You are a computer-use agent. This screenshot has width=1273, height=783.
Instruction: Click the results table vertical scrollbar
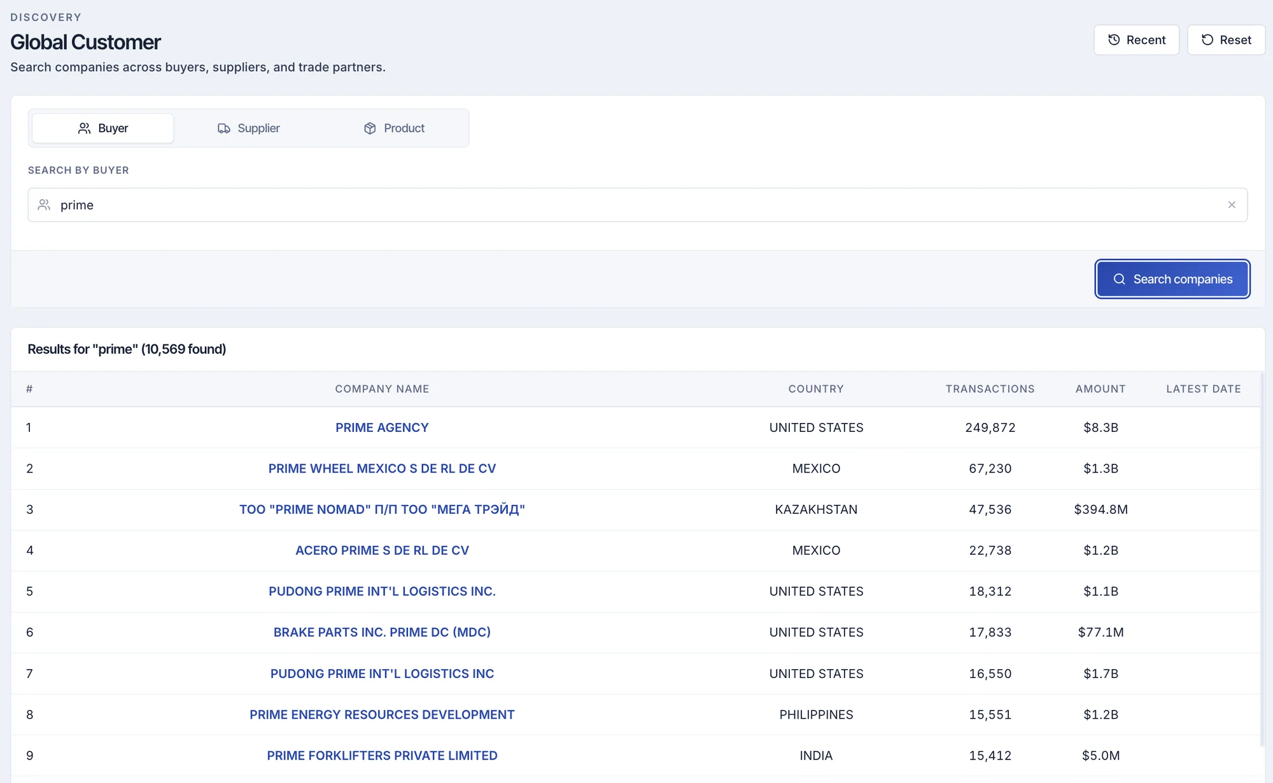pyautogui.click(x=1262, y=560)
